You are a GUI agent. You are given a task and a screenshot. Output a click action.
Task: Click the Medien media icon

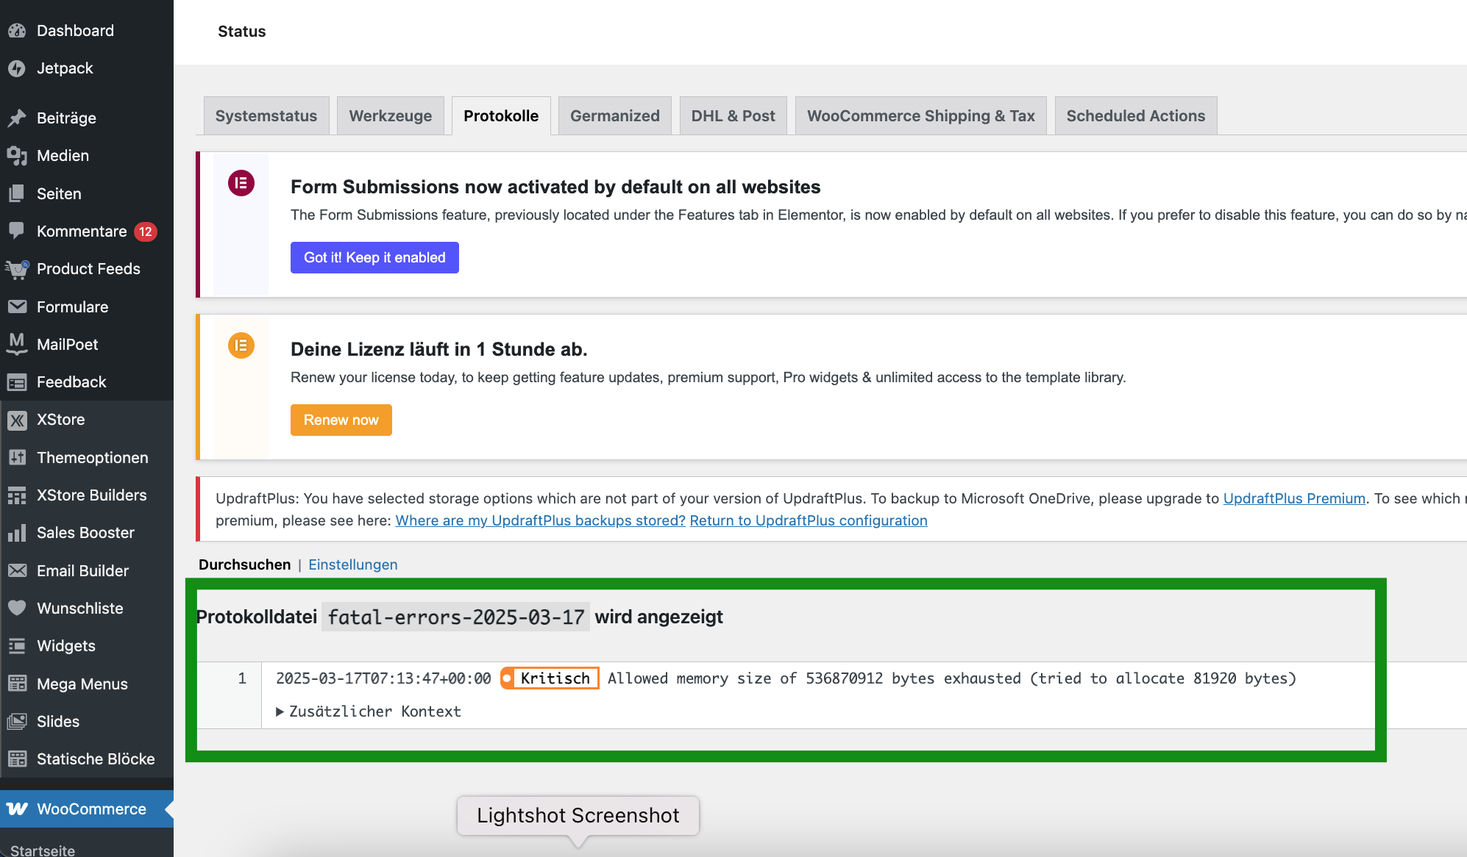(17, 156)
